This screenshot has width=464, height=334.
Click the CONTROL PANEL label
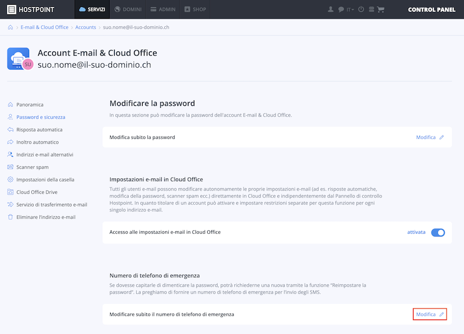point(432,9)
